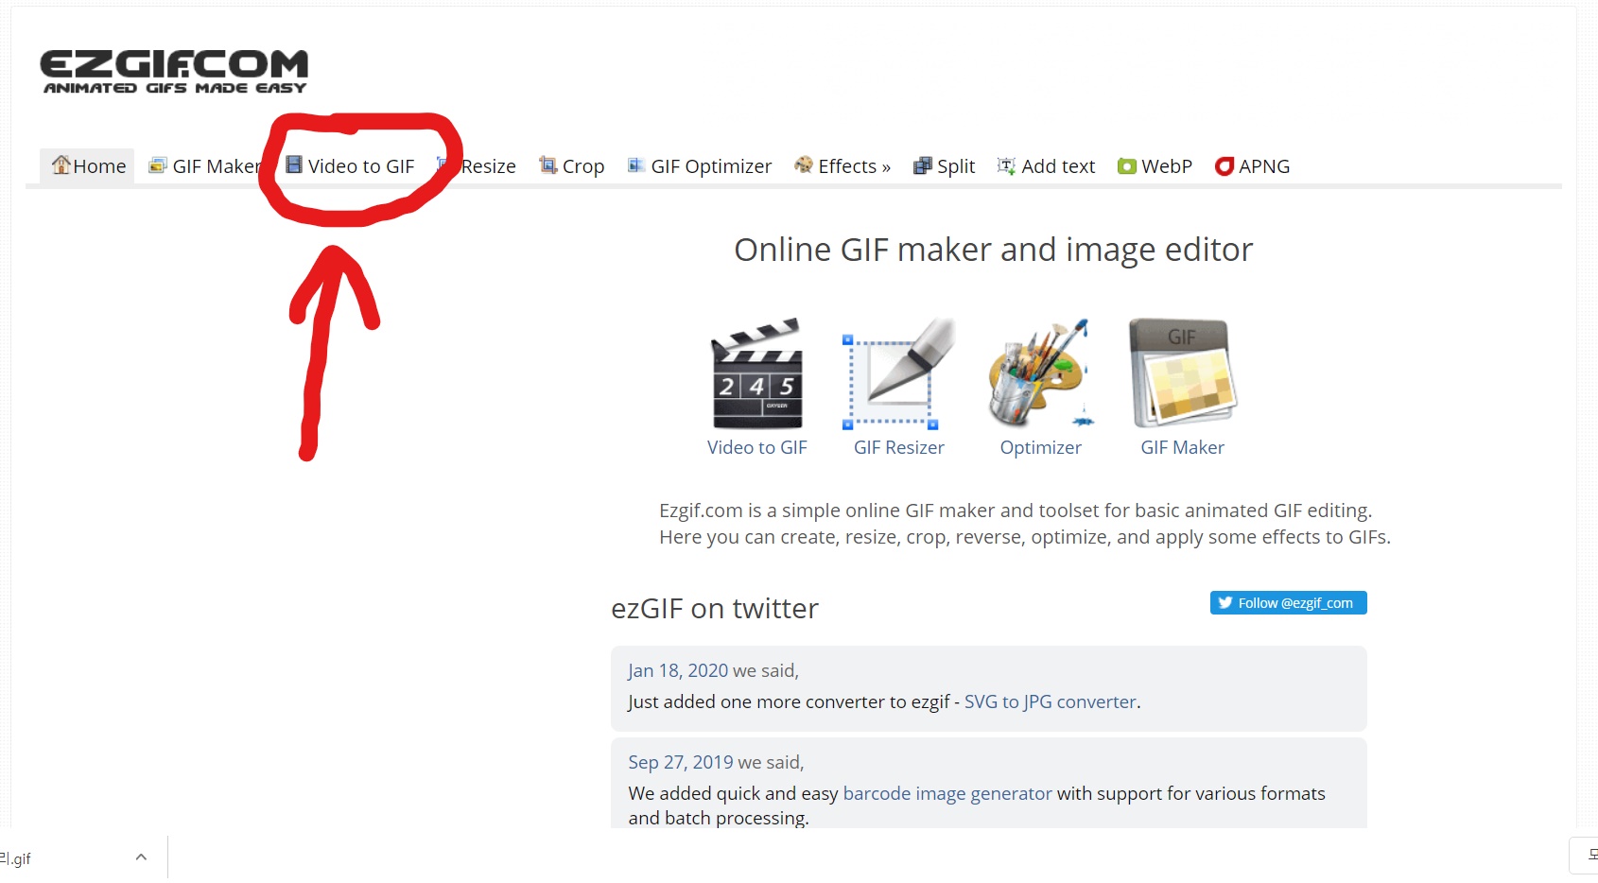Screen dimensions: 1598x883
Task: Click the GIF Resizer pen-and-frame image
Action: pyautogui.click(x=899, y=373)
